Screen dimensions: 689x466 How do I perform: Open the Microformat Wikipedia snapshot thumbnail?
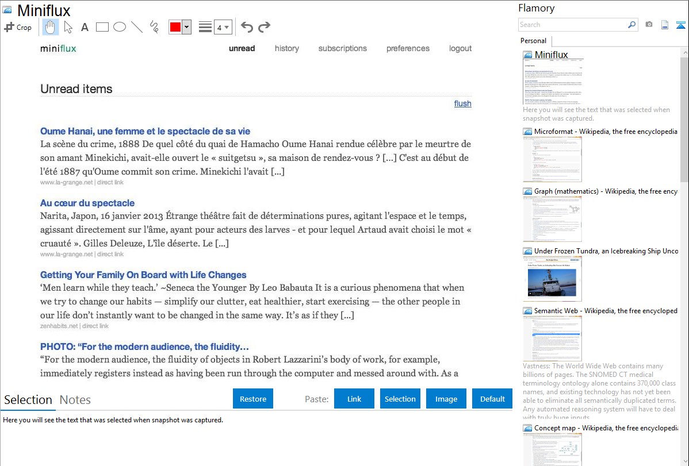(552, 159)
